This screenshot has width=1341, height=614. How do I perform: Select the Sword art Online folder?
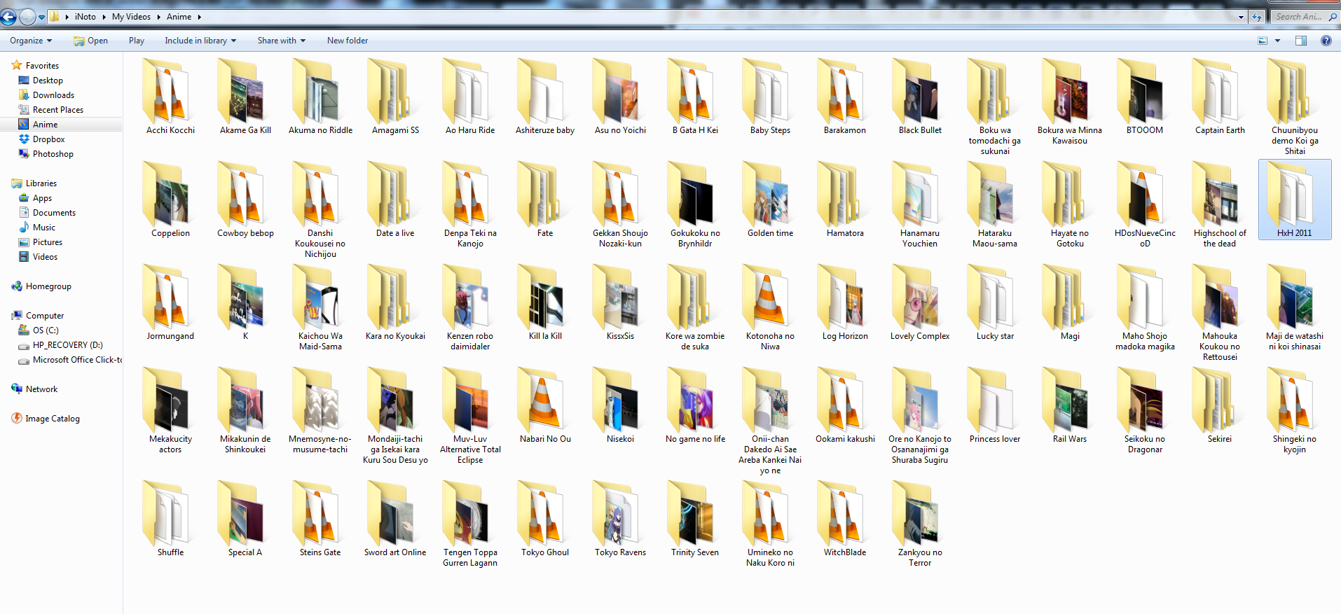(395, 519)
